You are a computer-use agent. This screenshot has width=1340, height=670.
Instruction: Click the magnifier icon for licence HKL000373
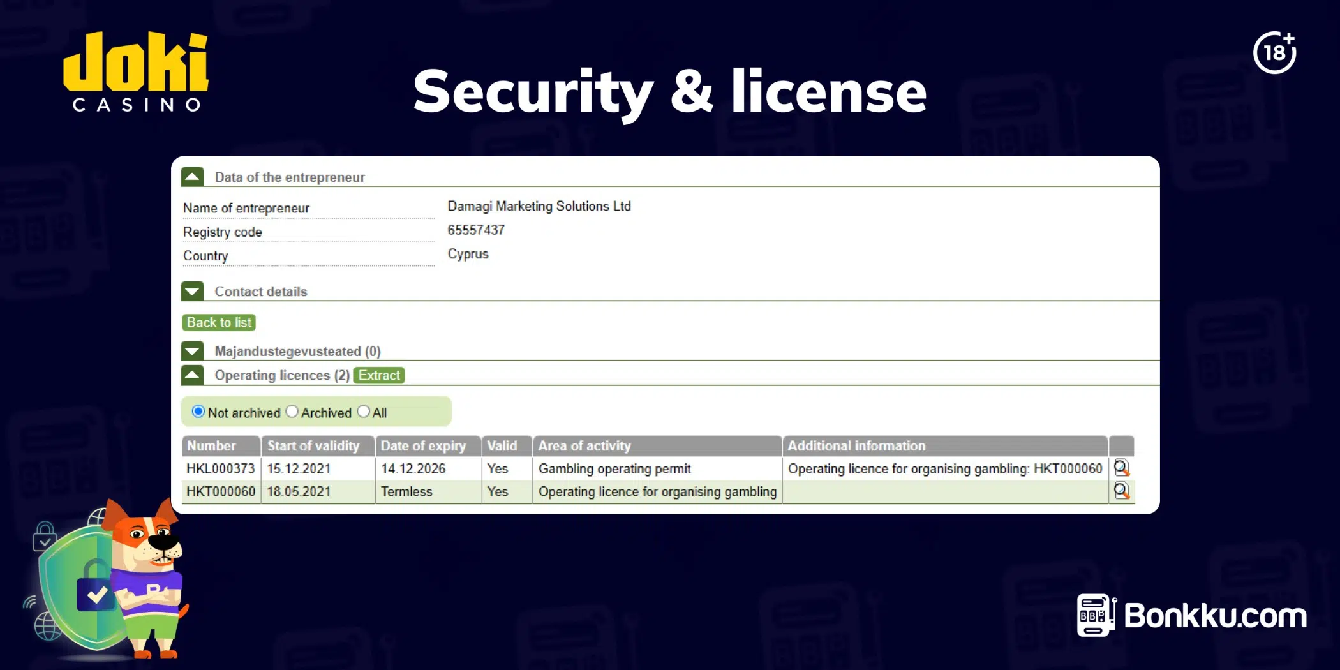pos(1121,468)
